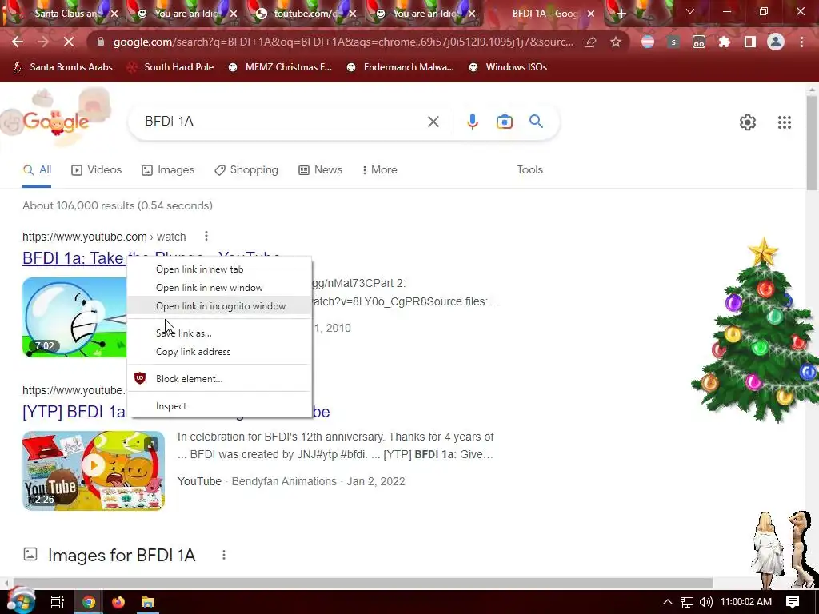The image size is (819, 614).
Task: Open [YTP] BFDI 1a result link
Action: 74,412
